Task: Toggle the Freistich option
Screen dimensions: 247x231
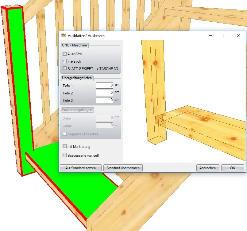Action: 64,61
